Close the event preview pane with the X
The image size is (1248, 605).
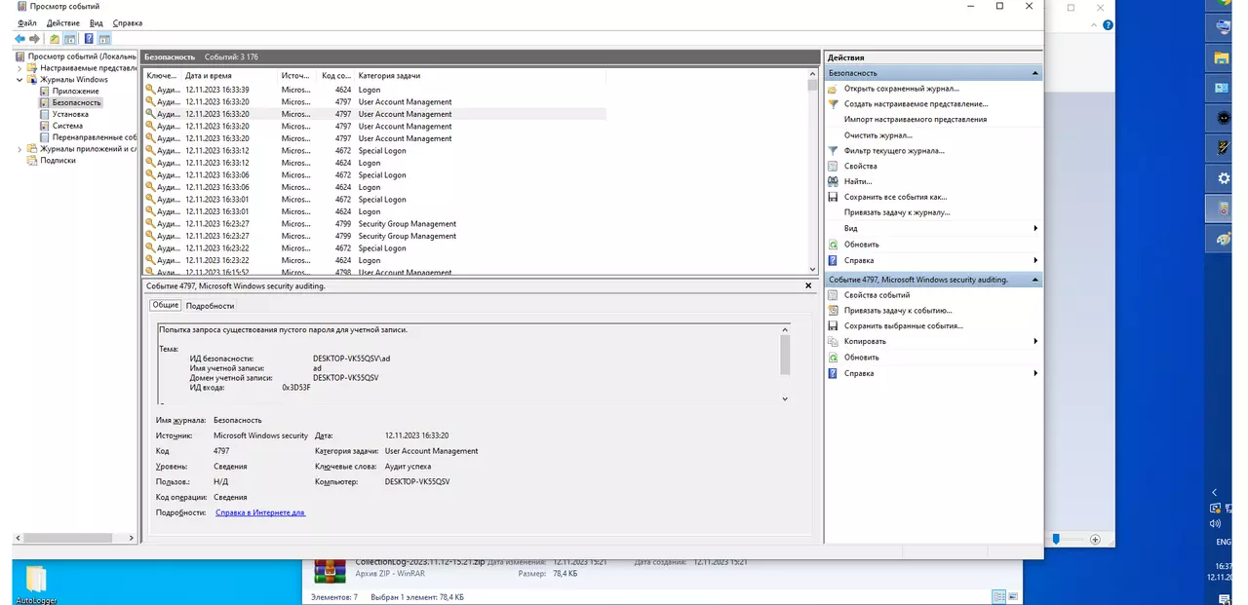(x=808, y=286)
